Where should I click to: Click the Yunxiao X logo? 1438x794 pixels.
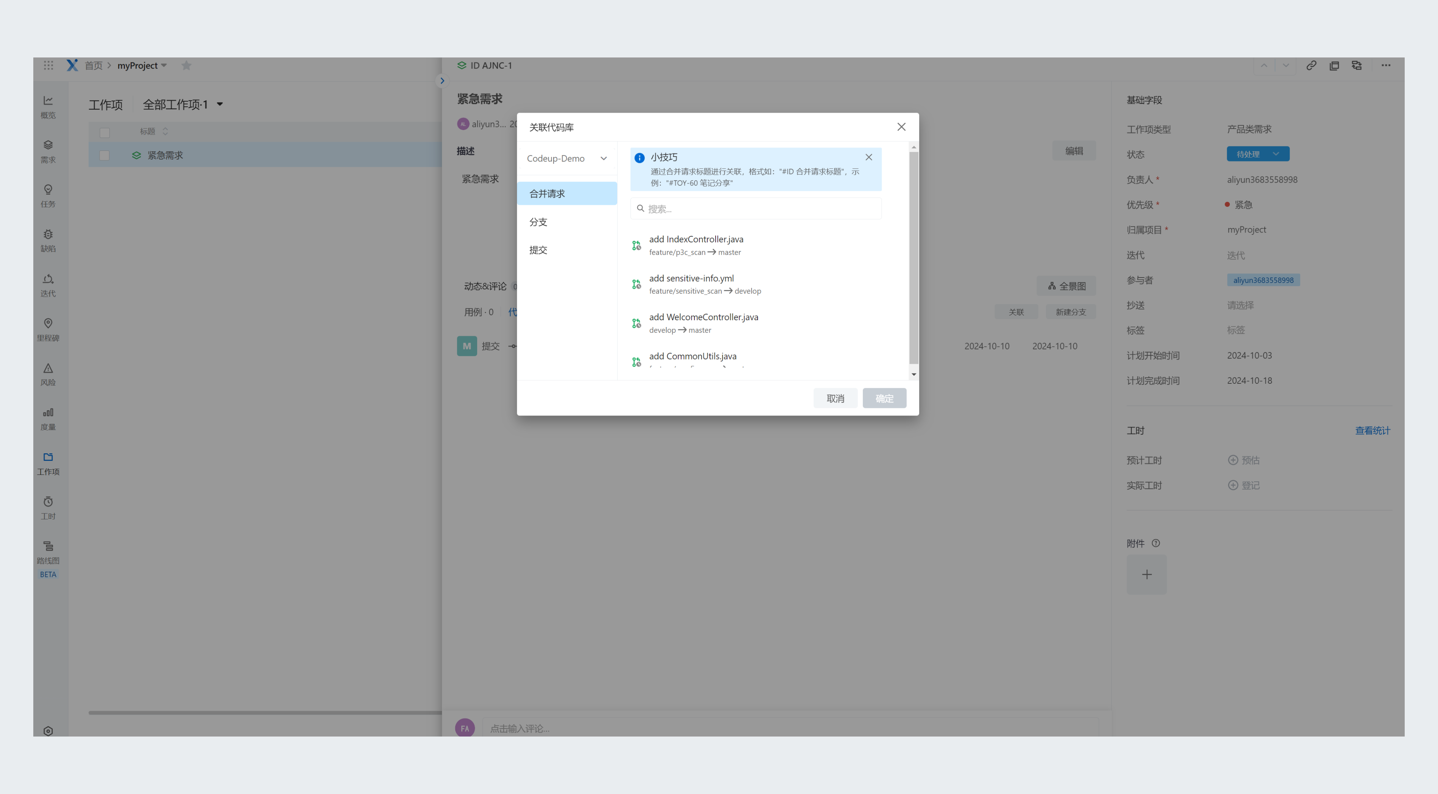(x=72, y=65)
